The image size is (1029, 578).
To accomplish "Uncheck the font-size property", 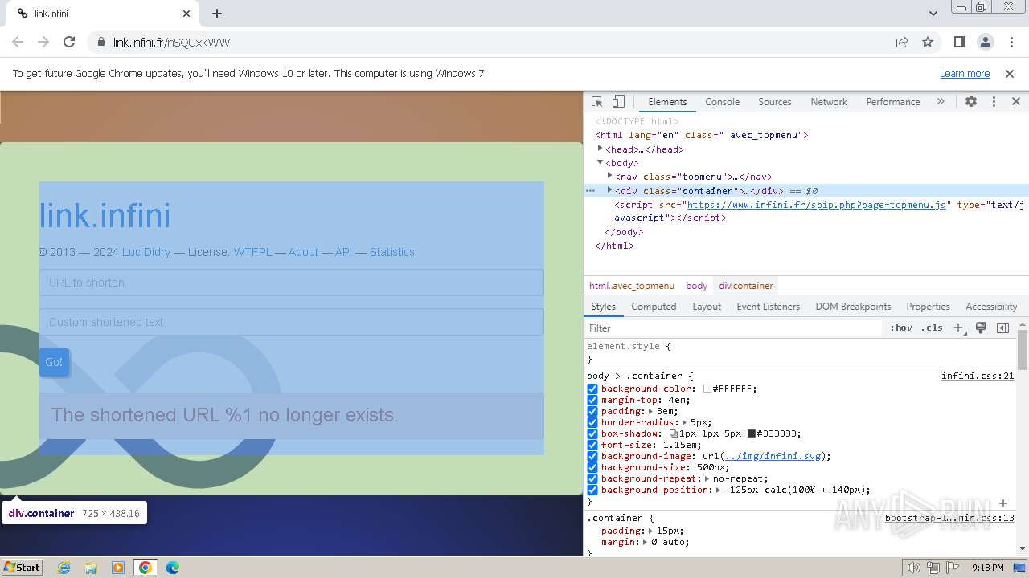I will (x=592, y=445).
